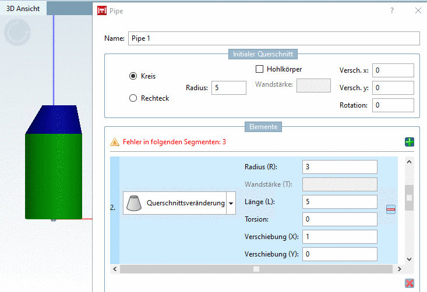Click the green plus add element icon
Image resolution: width=427 pixels, height=292 pixels.
[x=410, y=142]
